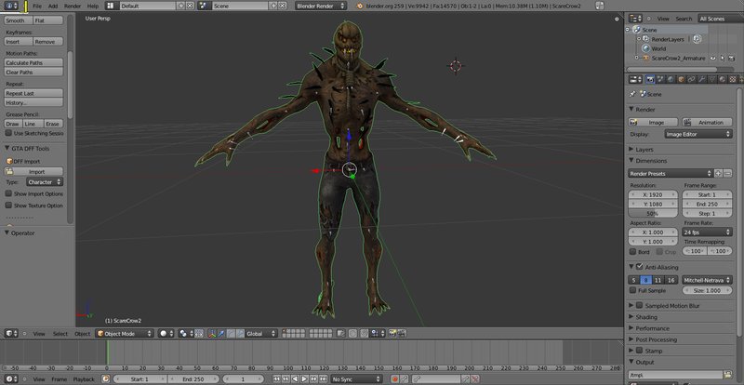Screen dimensions: 744x385
Task: Select the scale manipulator icon
Action: click(240, 333)
